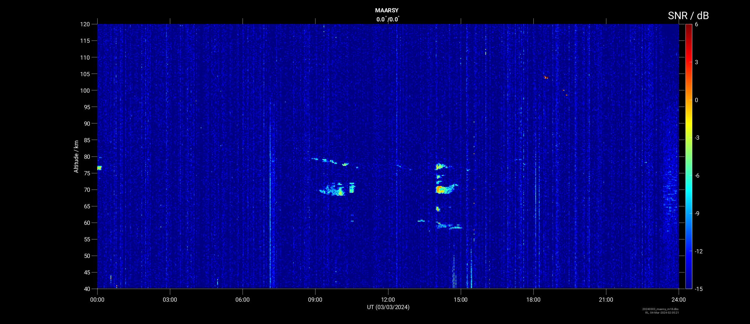The height and width of the screenshot is (324, 750).
Task: Click the echo at 00:00 near 76 km
Action: pos(99,168)
